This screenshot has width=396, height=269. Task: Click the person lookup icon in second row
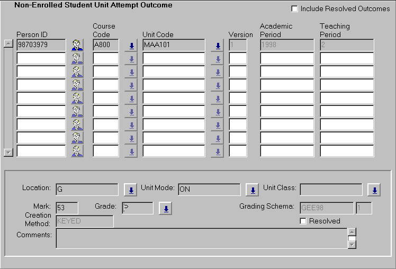pyautogui.click(x=78, y=59)
